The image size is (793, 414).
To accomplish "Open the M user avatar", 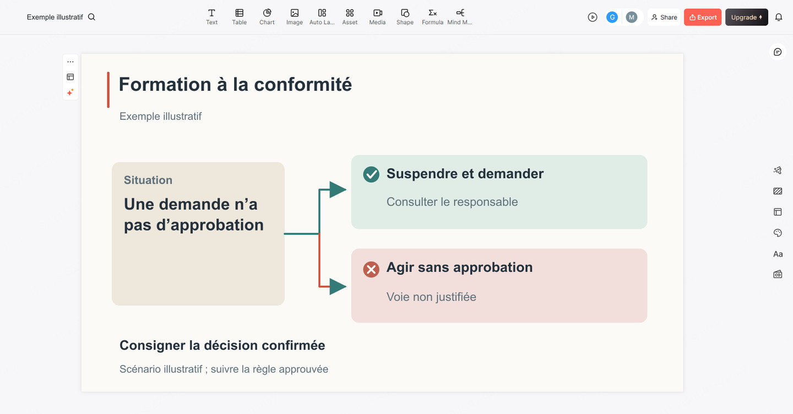I will click(632, 17).
